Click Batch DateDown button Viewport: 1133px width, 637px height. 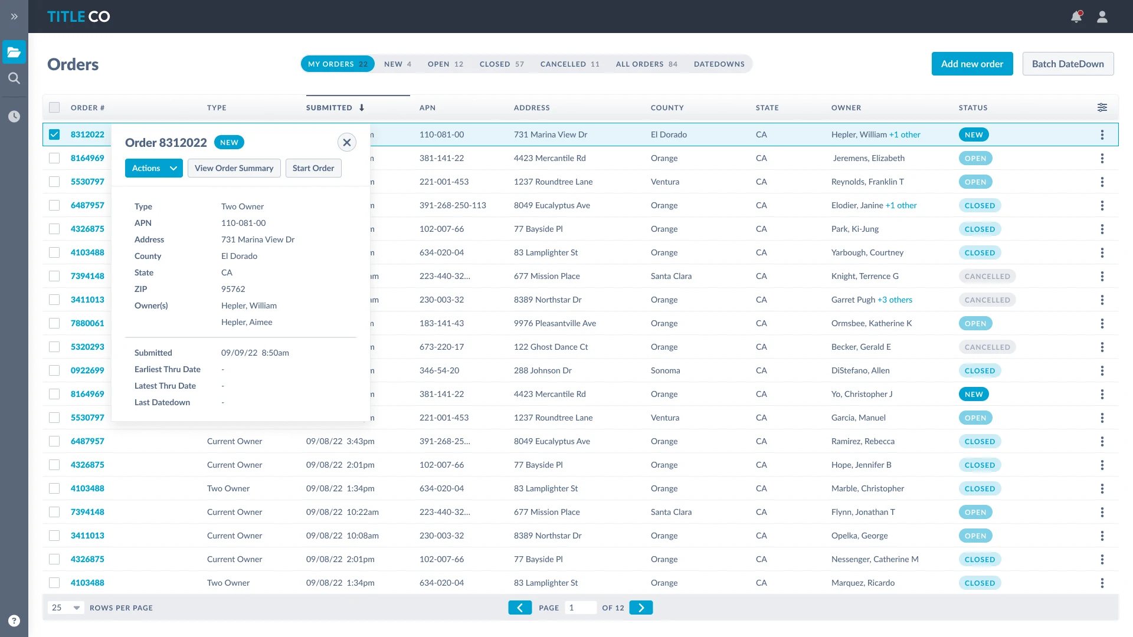click(1068, 64)
